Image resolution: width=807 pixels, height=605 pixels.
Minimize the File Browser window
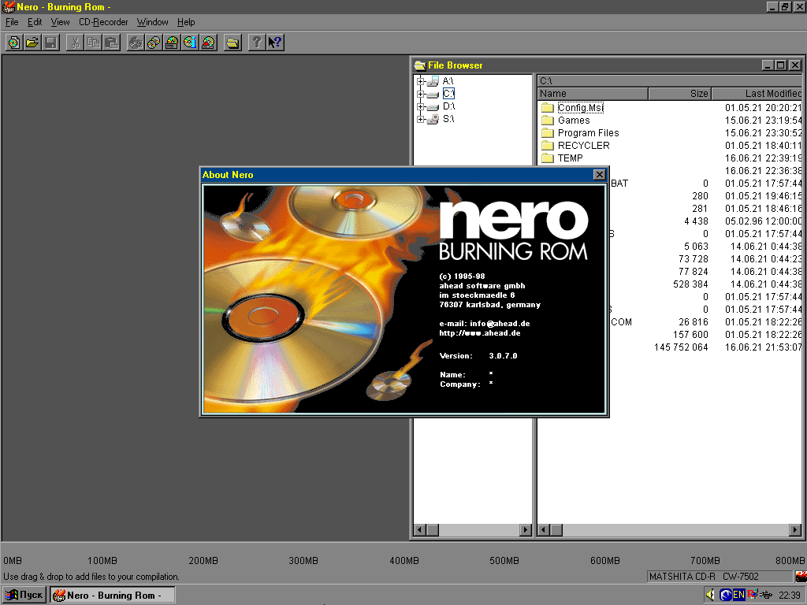tap(768, 65)
